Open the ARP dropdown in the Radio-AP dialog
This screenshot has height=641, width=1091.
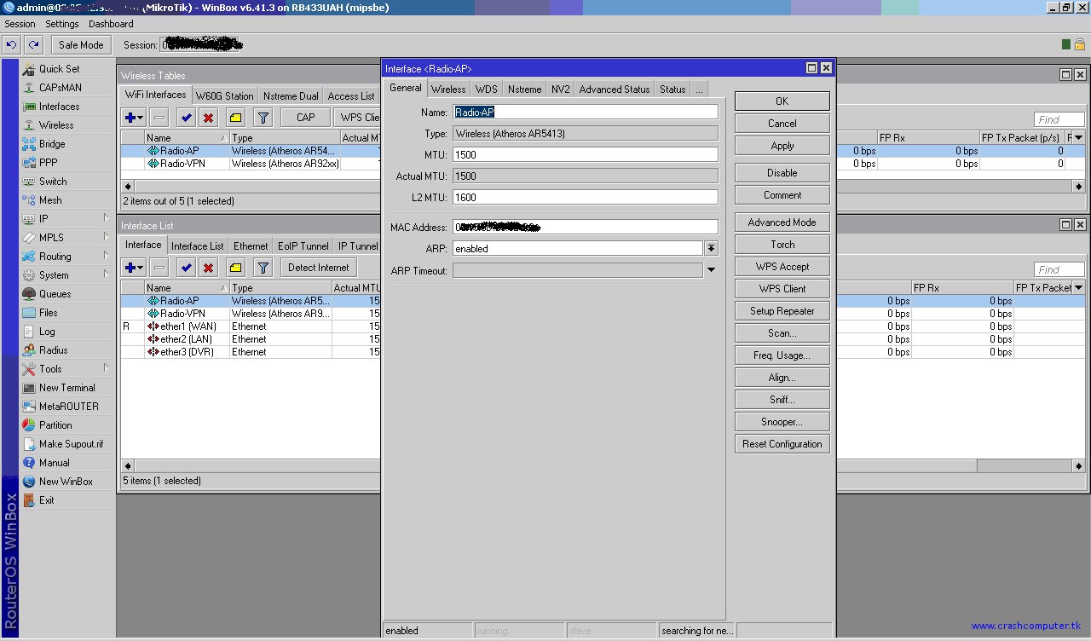711,249
